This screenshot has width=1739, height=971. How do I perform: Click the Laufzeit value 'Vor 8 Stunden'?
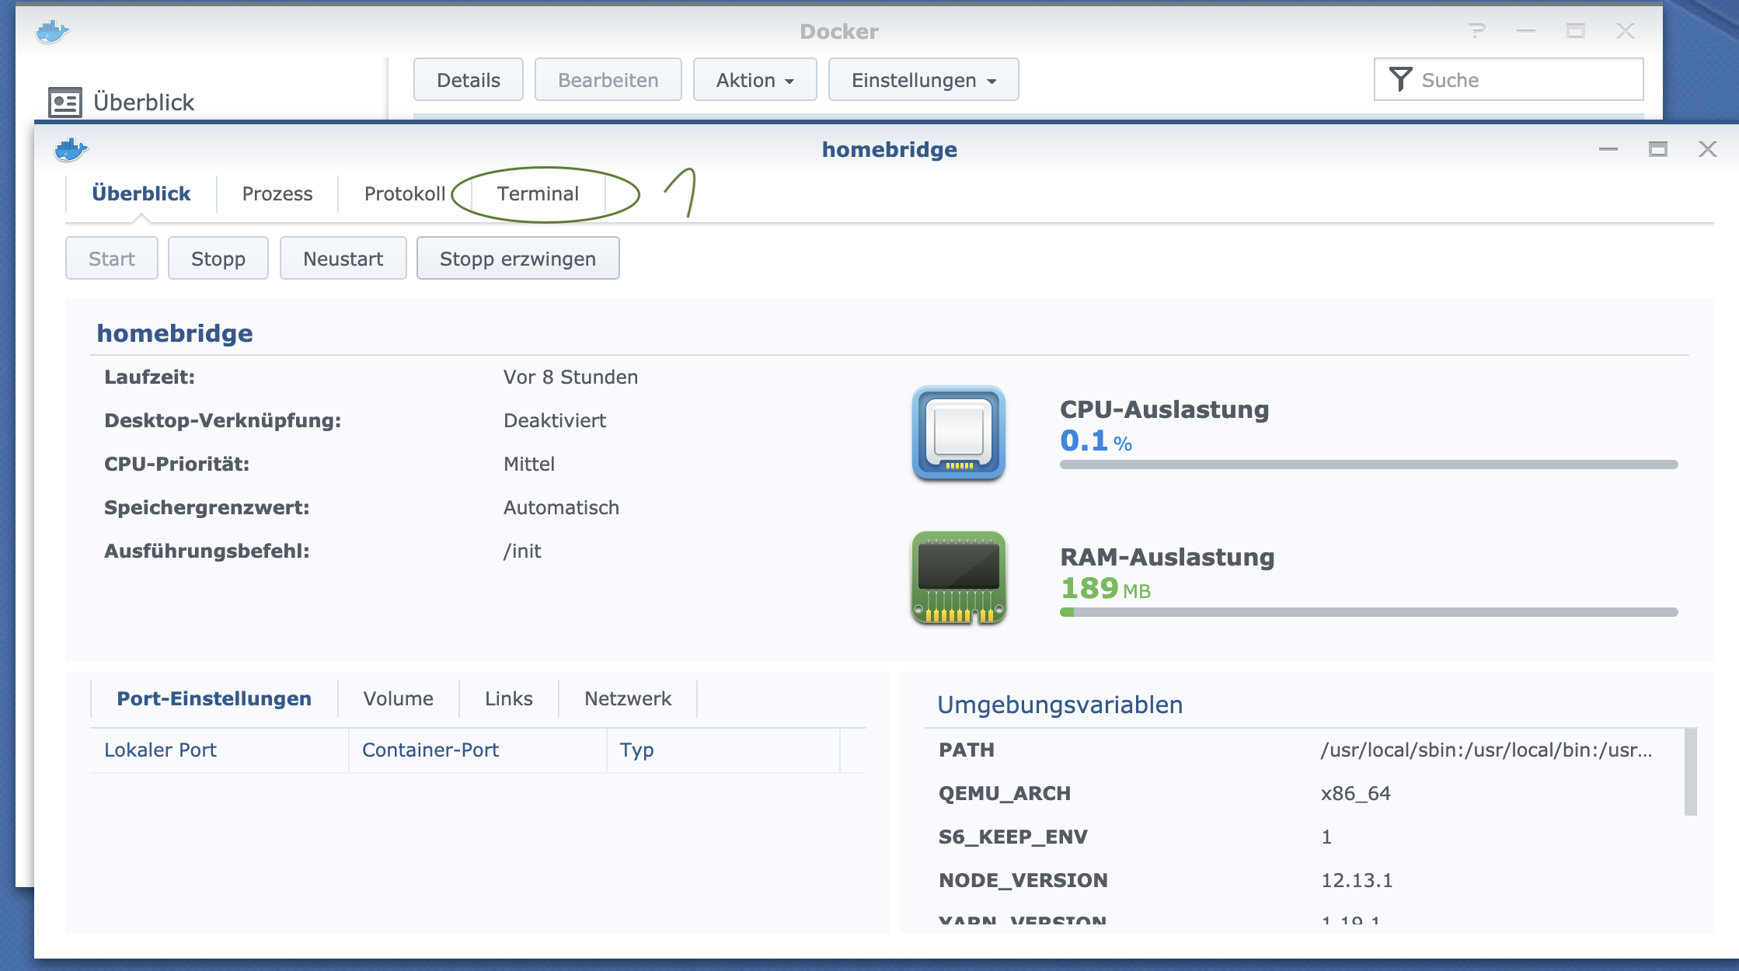coord(571,378)
